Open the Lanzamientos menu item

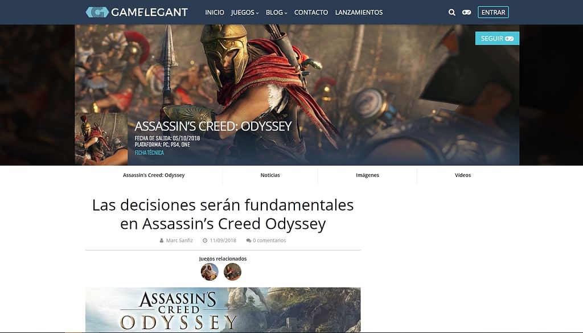359,13
